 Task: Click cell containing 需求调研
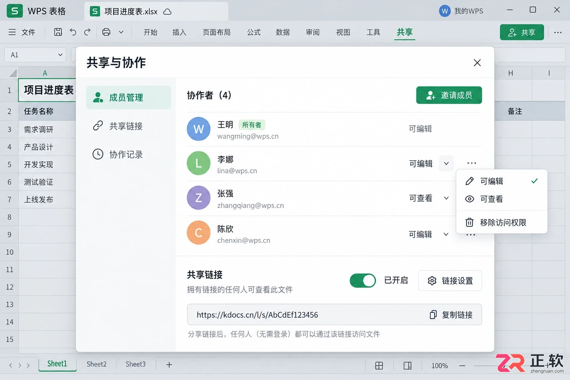coord(47,129)
